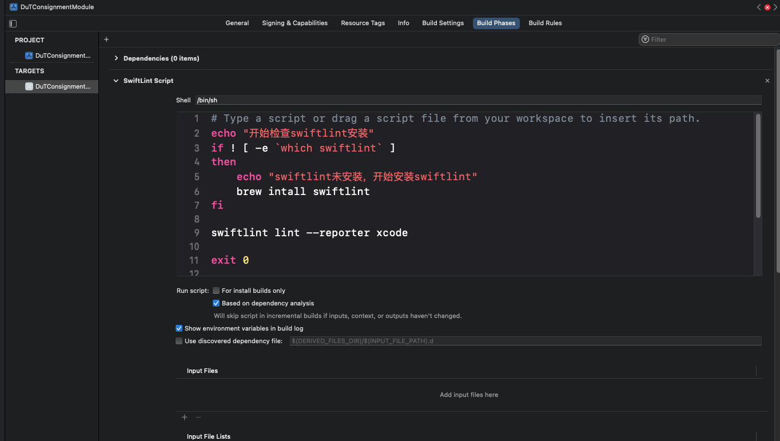Click the project blueprint icon under PROJECT
Screen dimensions: 780x441
[x=29, y=55]
